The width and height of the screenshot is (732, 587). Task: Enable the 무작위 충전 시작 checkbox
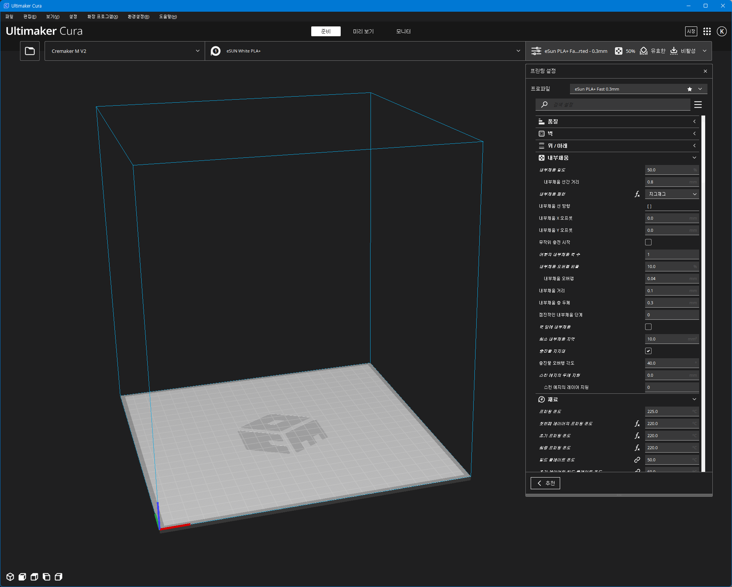648,242
